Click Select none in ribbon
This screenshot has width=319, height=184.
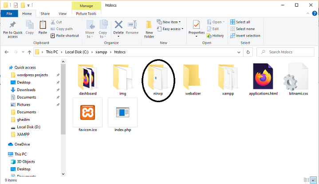click(x=242, y=29)
